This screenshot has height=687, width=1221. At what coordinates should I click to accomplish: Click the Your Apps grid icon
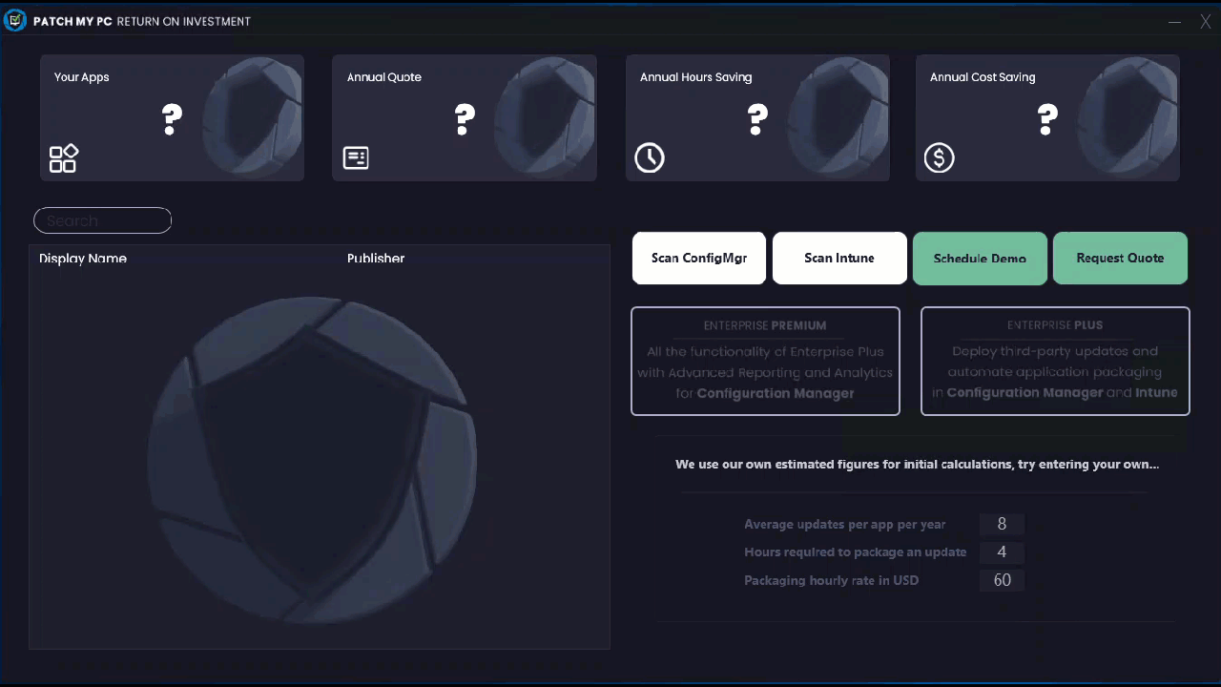(63, 158)
